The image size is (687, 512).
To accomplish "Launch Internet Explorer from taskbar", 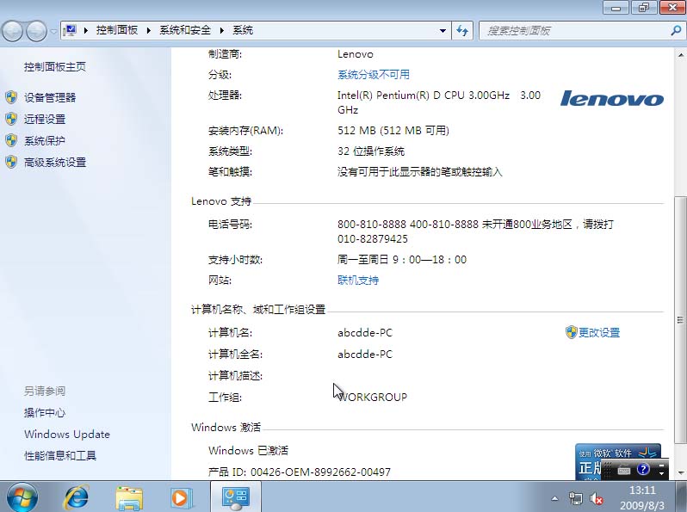I will (x=77, y=497).
